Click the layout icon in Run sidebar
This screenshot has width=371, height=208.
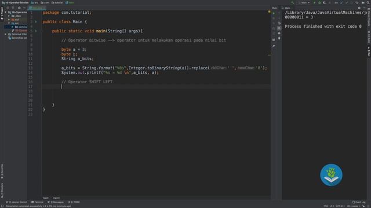(x=274, y=40)
